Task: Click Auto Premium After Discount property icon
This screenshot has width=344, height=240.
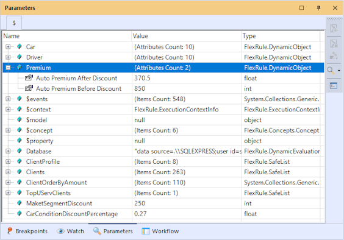Action: [x=29, y=78]
